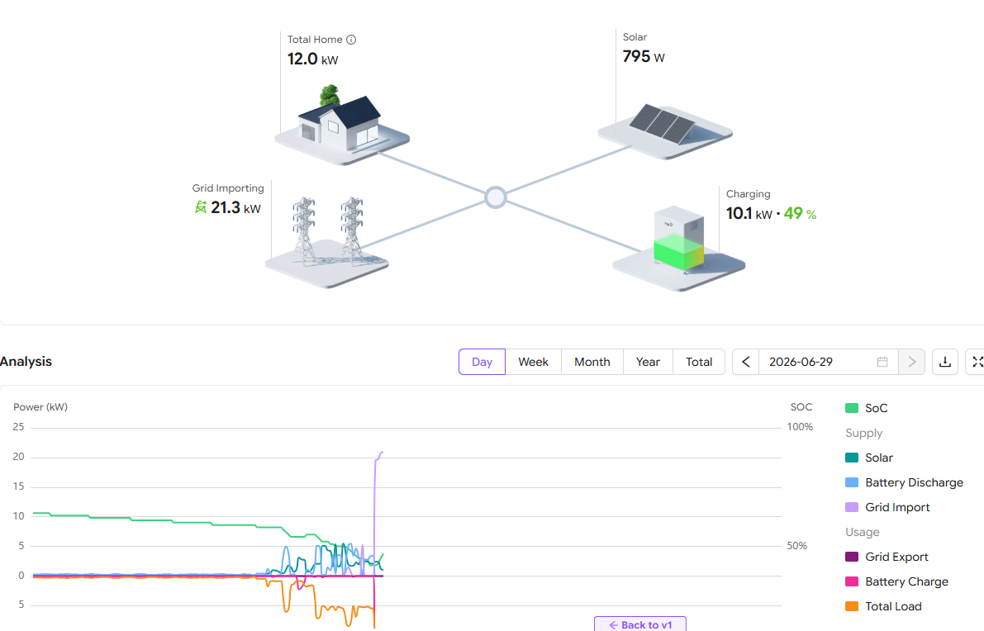
Task: Click the central energy flow hub node
Action: pos(496,197)
